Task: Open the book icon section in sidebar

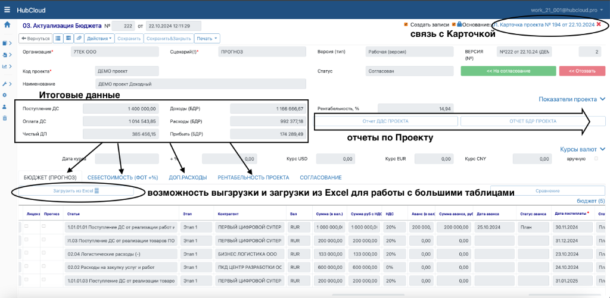Action: (x=5, y=43)
